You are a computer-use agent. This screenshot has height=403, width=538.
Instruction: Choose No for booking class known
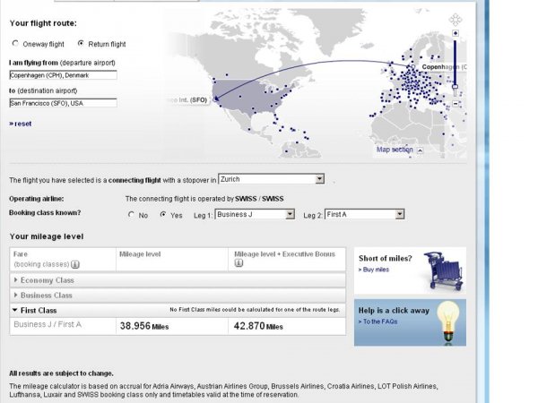coord(131,215)
